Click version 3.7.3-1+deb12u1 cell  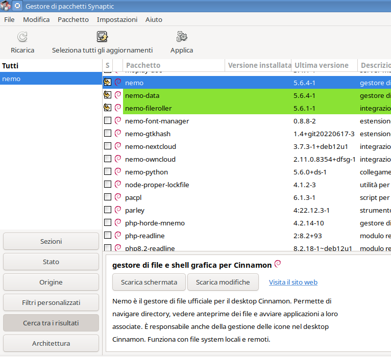point(321,146)
